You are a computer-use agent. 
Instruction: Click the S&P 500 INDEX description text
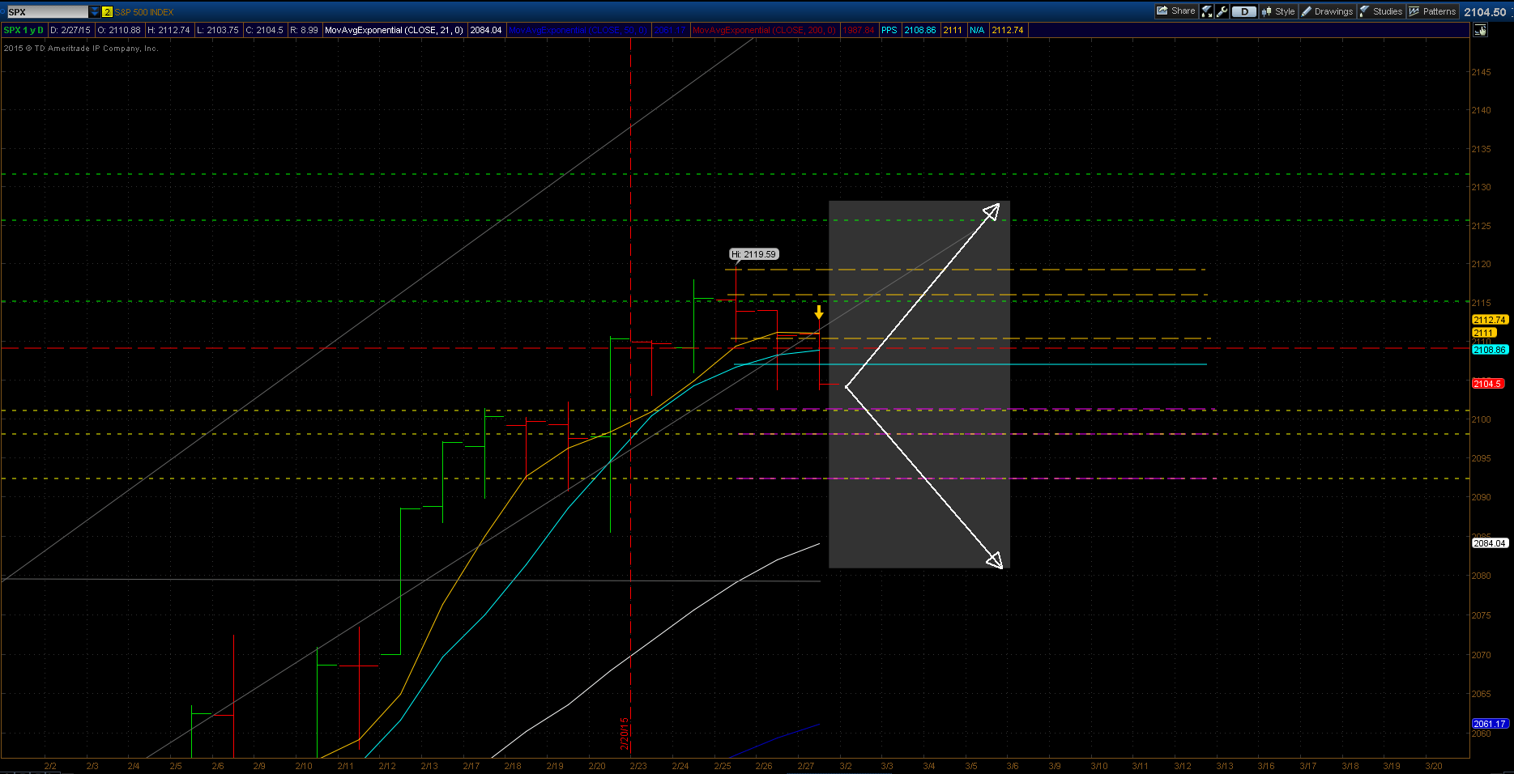(x=144, y=12)
